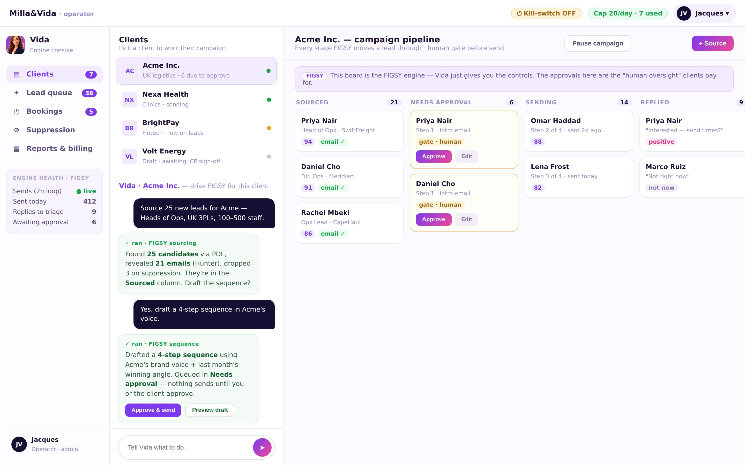
Task: Open the Jacques user dropdown
Action: (x=704, y=13)
